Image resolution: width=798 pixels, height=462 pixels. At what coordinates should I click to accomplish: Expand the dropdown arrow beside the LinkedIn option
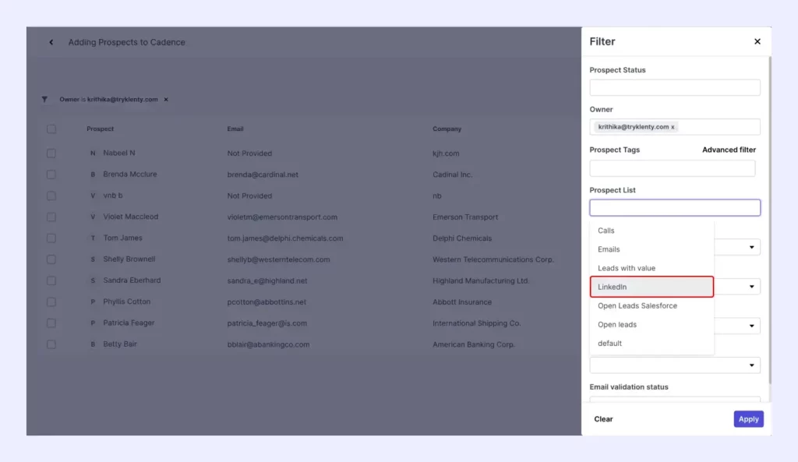tap(751, 287)
